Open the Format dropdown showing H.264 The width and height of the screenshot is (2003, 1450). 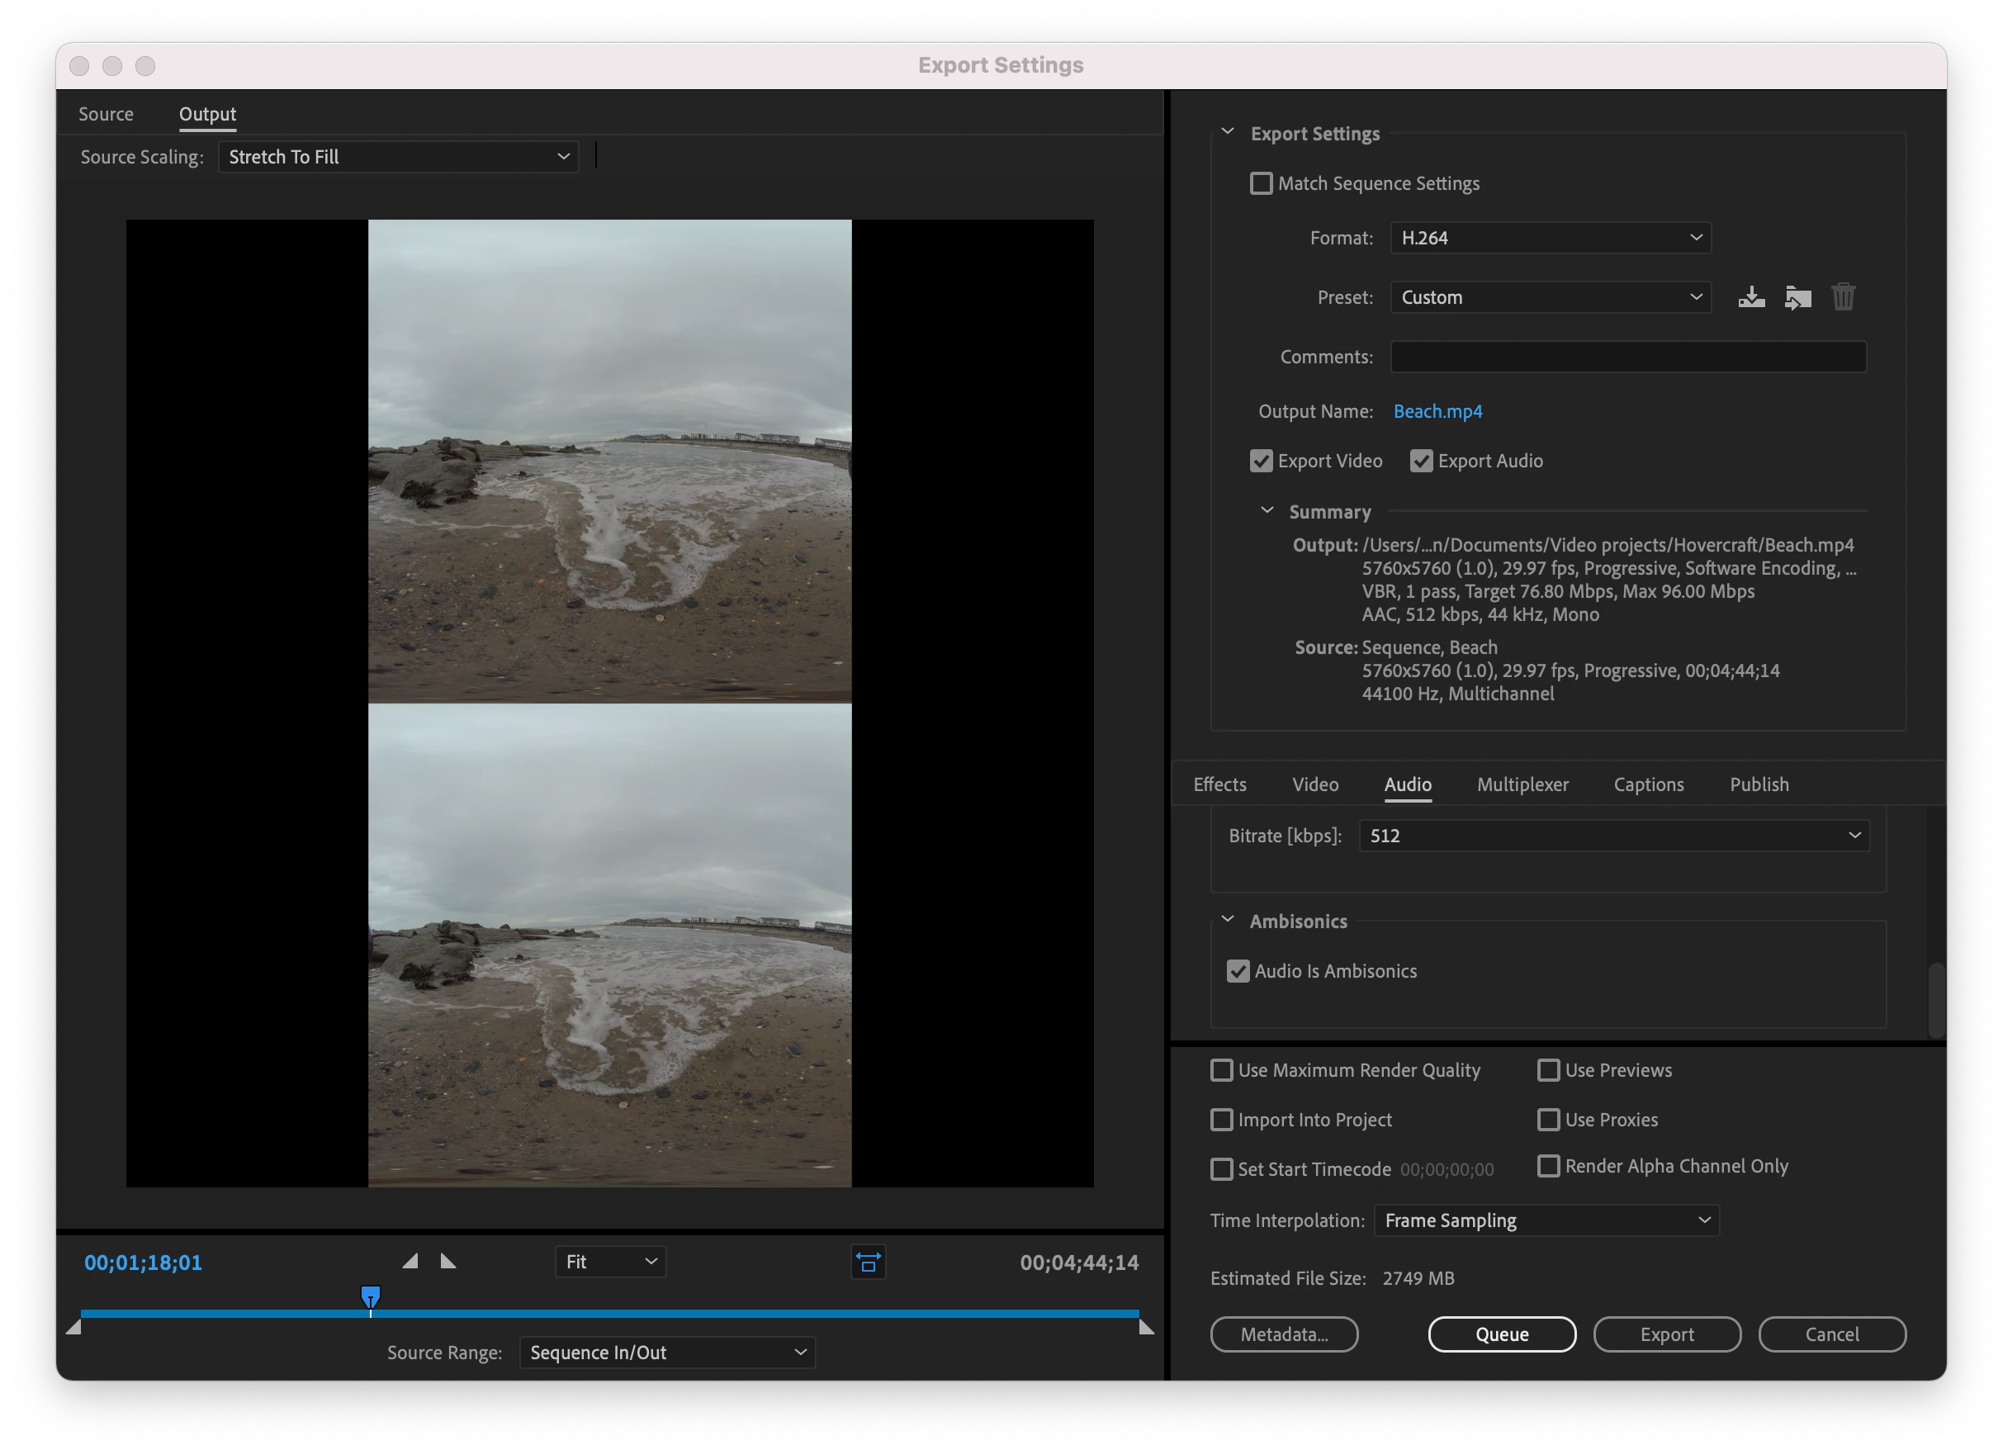click(x=1550, y=239)
